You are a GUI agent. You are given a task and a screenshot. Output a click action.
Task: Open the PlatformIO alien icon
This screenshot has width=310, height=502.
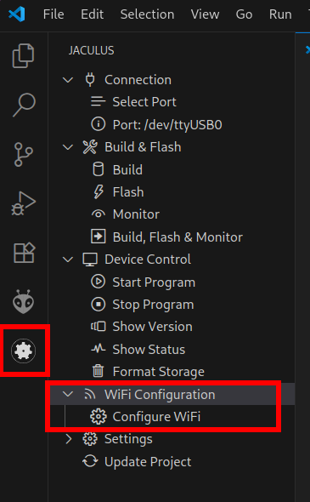(23, 301)
